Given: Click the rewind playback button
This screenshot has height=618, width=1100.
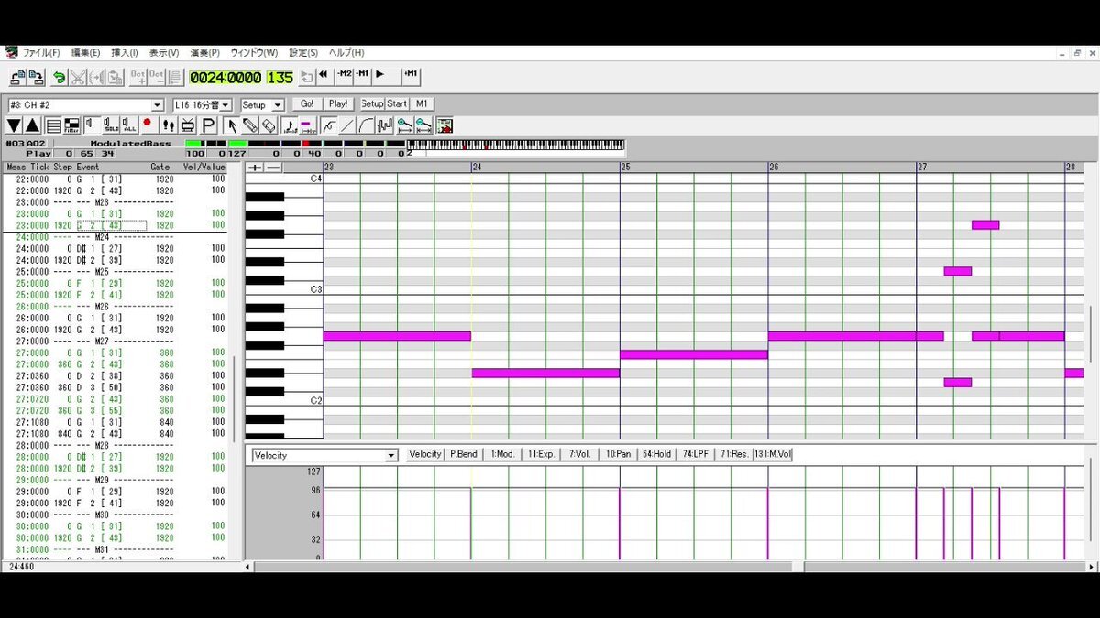Looking at the screenshot, I should 324,75.
